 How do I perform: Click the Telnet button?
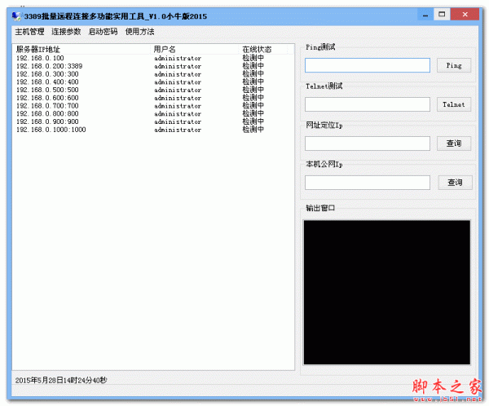454,104
